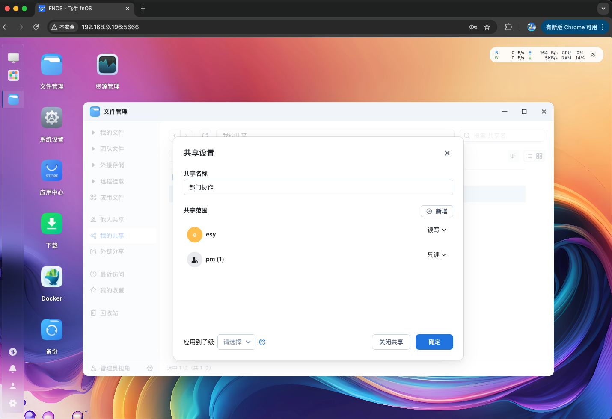
Task: Open 系统设置 gear icon on desktop
Action: [x=52, y=118]
